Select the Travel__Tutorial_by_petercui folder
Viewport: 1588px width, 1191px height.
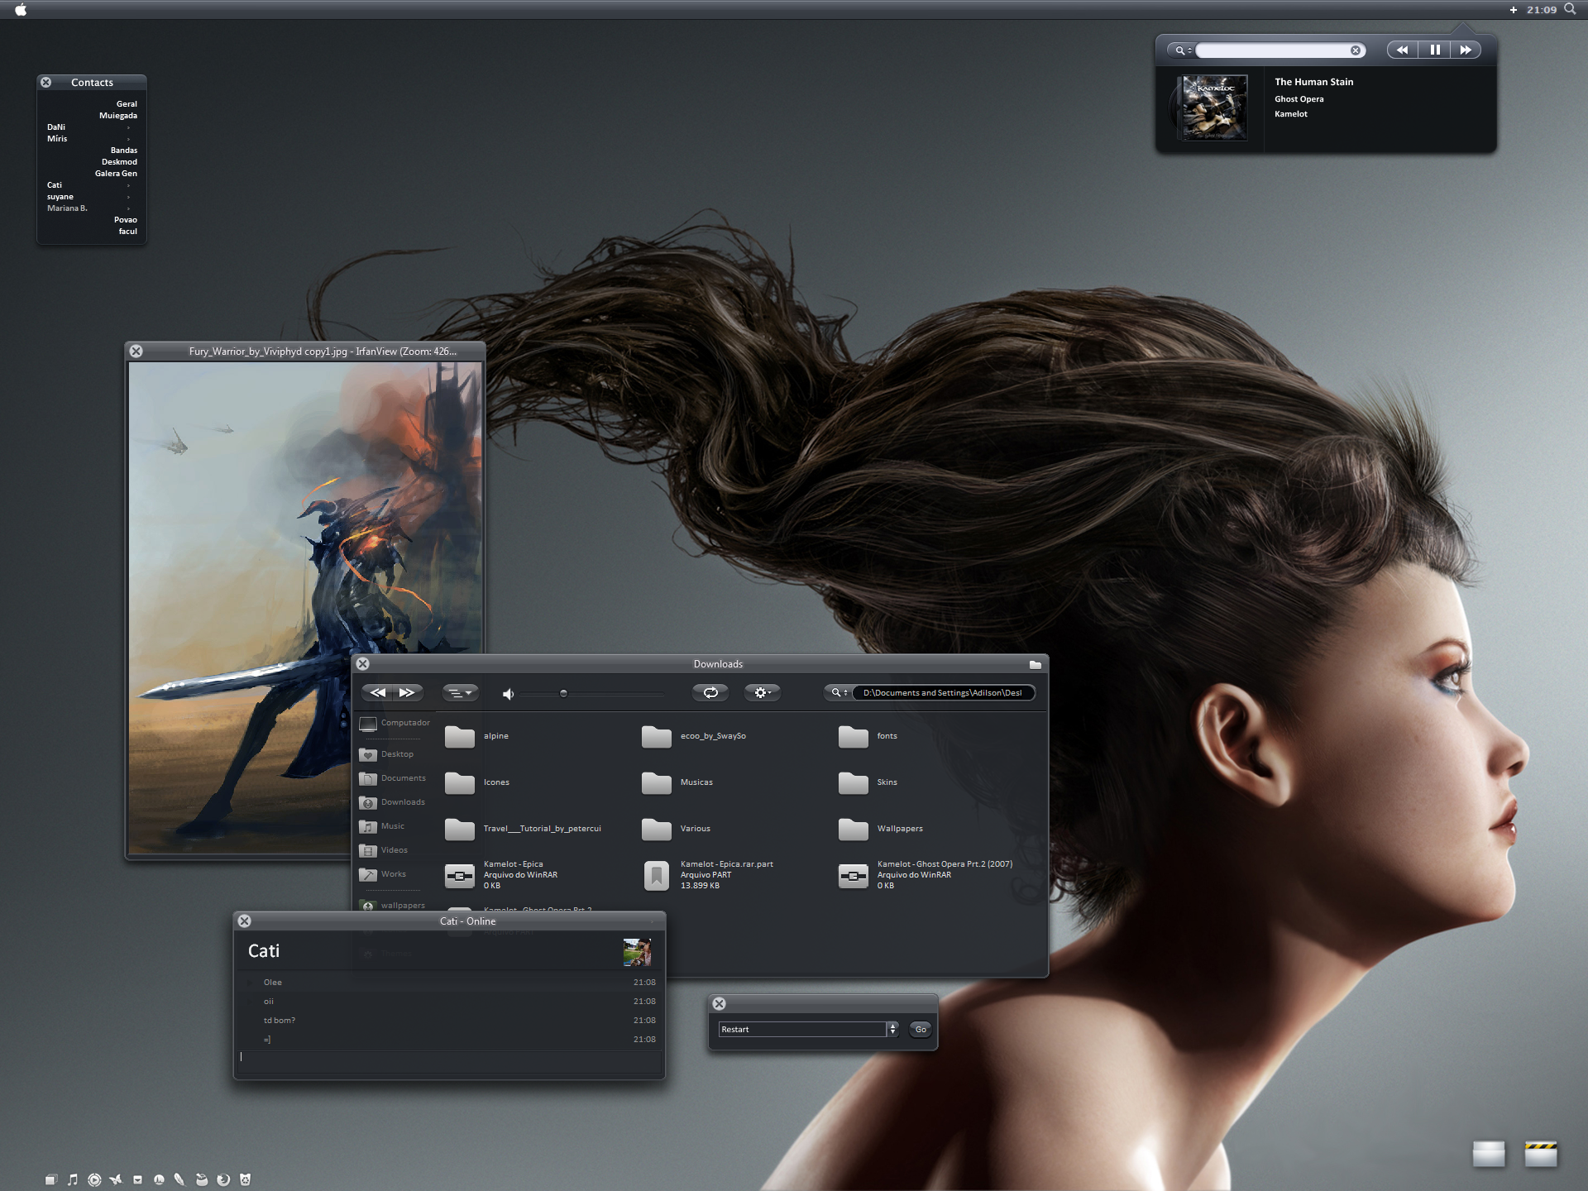point(523,829)
